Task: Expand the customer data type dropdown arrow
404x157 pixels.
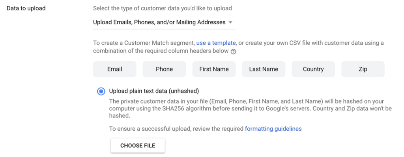Action: tap(230, 22)
